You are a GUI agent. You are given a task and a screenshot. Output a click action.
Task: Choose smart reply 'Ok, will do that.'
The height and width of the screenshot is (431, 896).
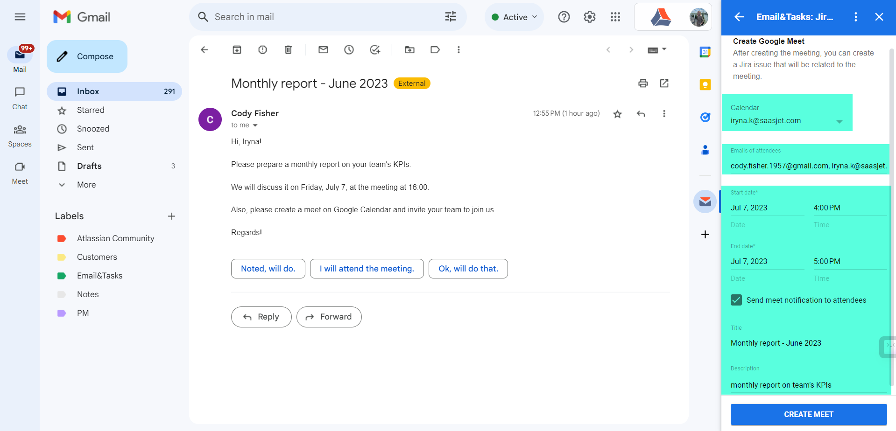click(x=468, y=269)
